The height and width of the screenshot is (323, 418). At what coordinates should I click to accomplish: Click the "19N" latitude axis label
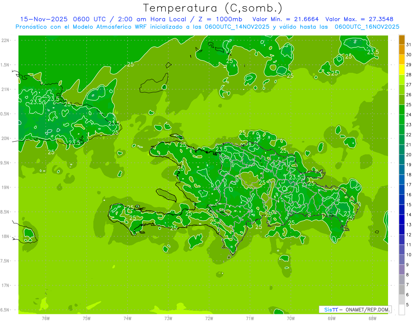tap(5, 187)
